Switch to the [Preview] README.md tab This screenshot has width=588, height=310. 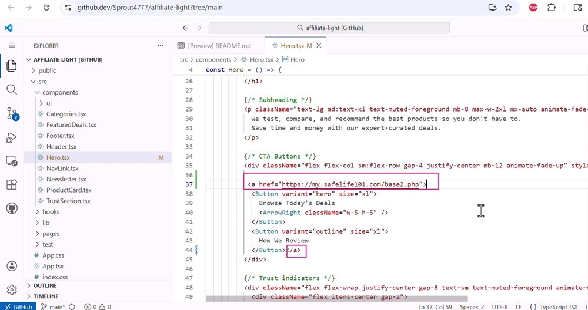coord(219,45)
